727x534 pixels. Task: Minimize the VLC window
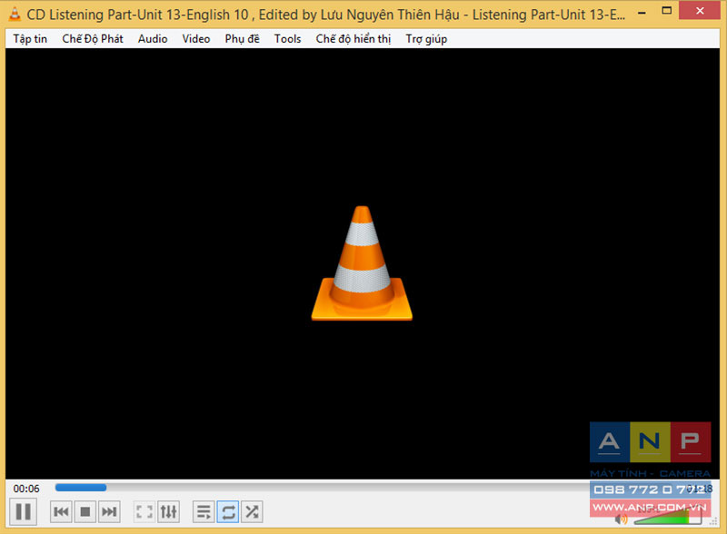(x=642, y=13)
